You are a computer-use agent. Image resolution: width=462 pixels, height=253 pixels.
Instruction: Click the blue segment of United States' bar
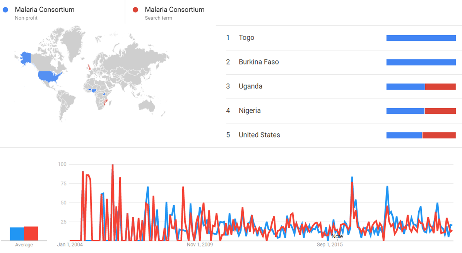[x=404, y=135]
